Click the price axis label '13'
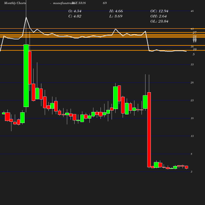This screenshot has width=205, height=205. click(x=192, y=136)
